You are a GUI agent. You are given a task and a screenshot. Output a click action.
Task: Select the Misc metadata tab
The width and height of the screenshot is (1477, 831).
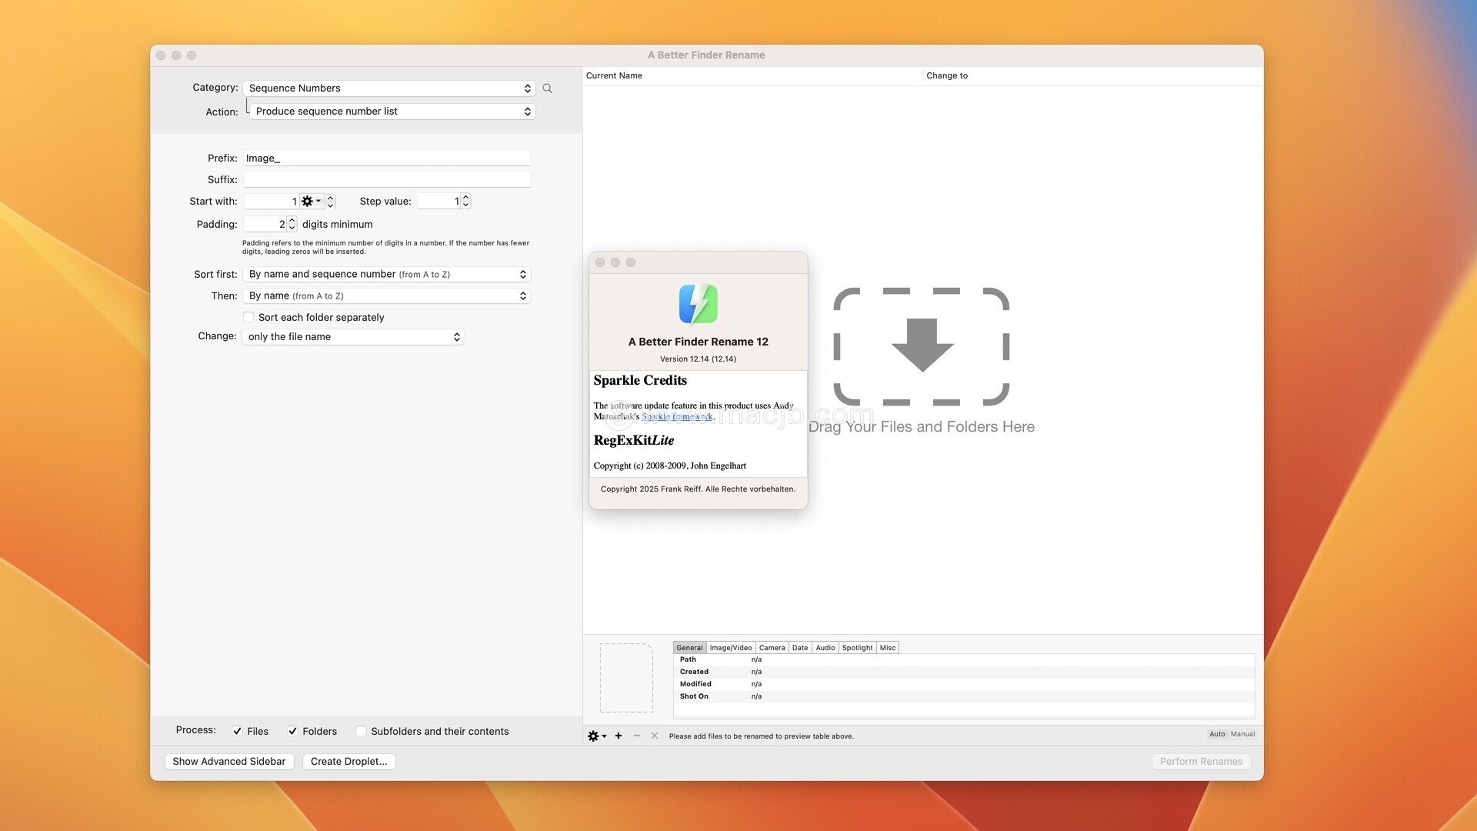click(x=888, y=648)
